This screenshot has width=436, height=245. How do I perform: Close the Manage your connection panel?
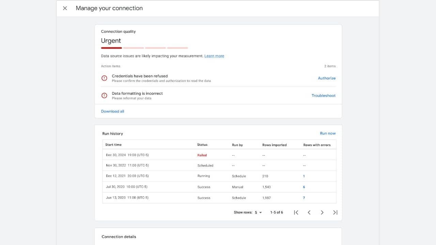coord(65,8)
